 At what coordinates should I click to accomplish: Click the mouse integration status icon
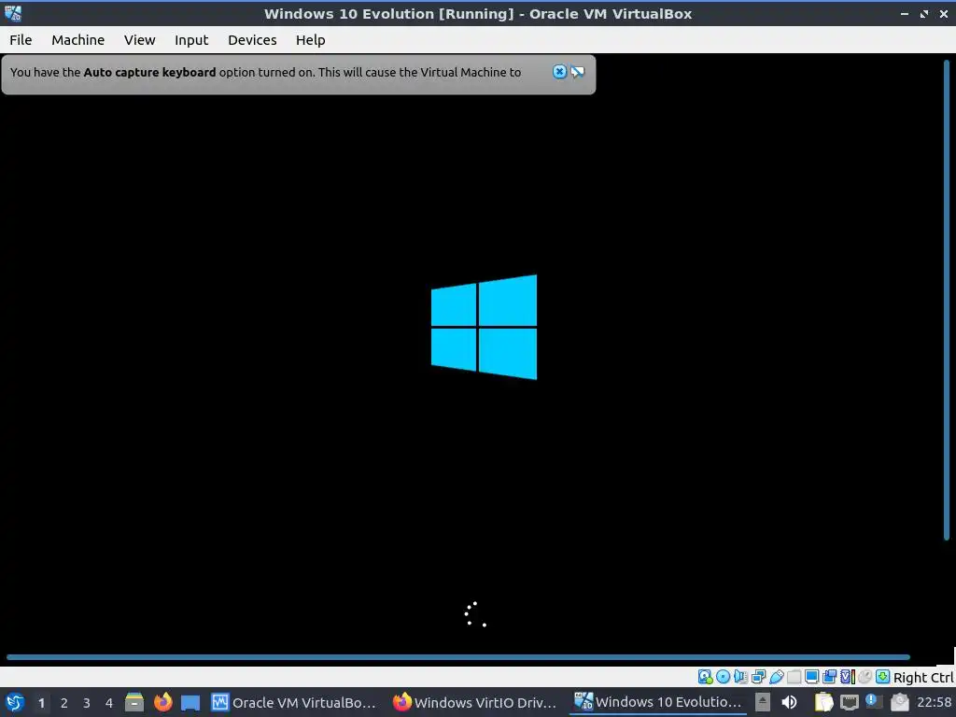(x=865, y=677)
